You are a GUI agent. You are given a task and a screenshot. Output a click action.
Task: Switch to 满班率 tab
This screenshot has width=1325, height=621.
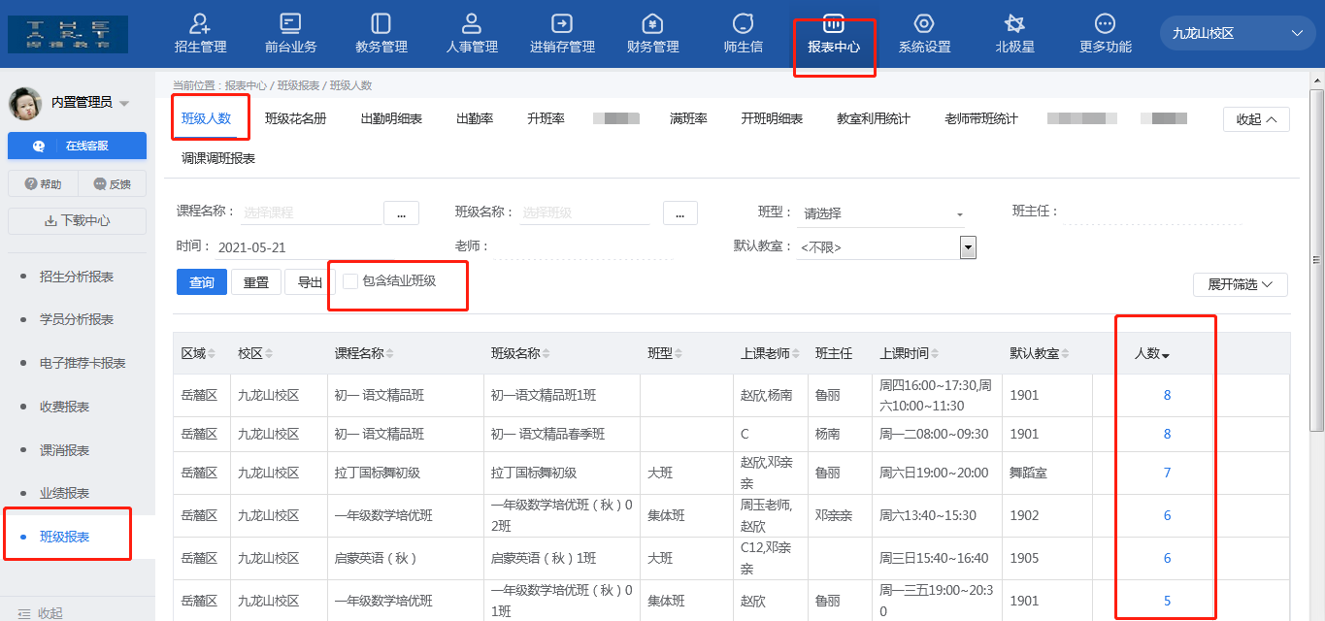point(688,118)
